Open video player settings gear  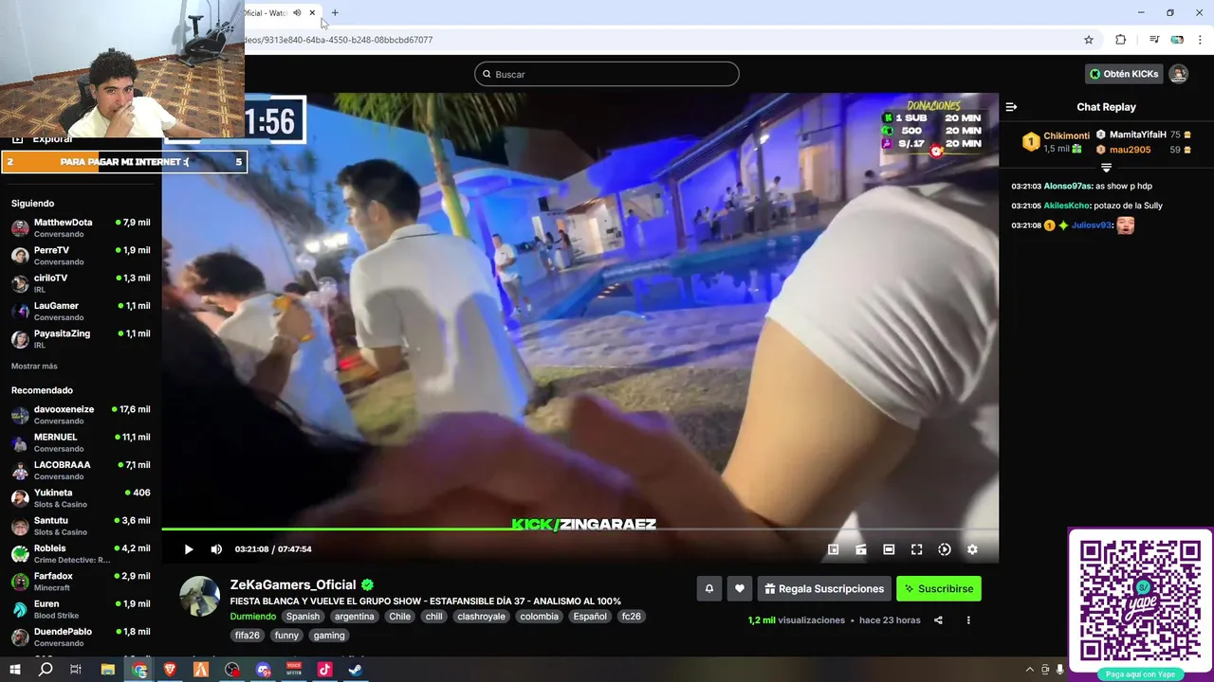[x=972, y=549]
